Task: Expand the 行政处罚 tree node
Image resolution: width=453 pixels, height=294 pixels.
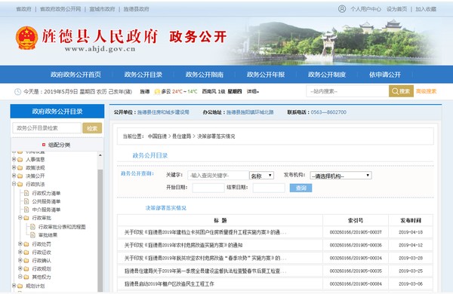Action: 20,243
